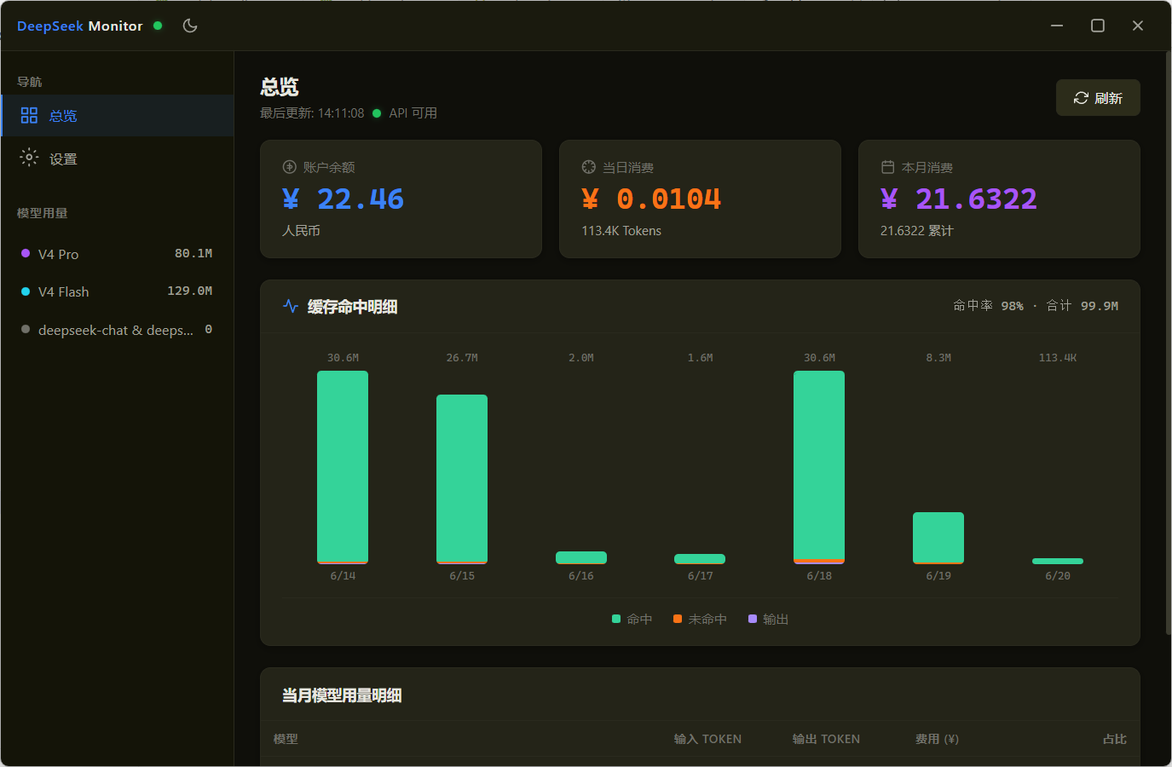Click the 6/15 bar in cache chart
The image size is (1172, 767).
tap(462, 479)
